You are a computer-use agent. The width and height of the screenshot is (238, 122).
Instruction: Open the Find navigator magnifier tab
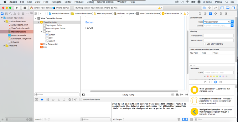tap(10, 13)
